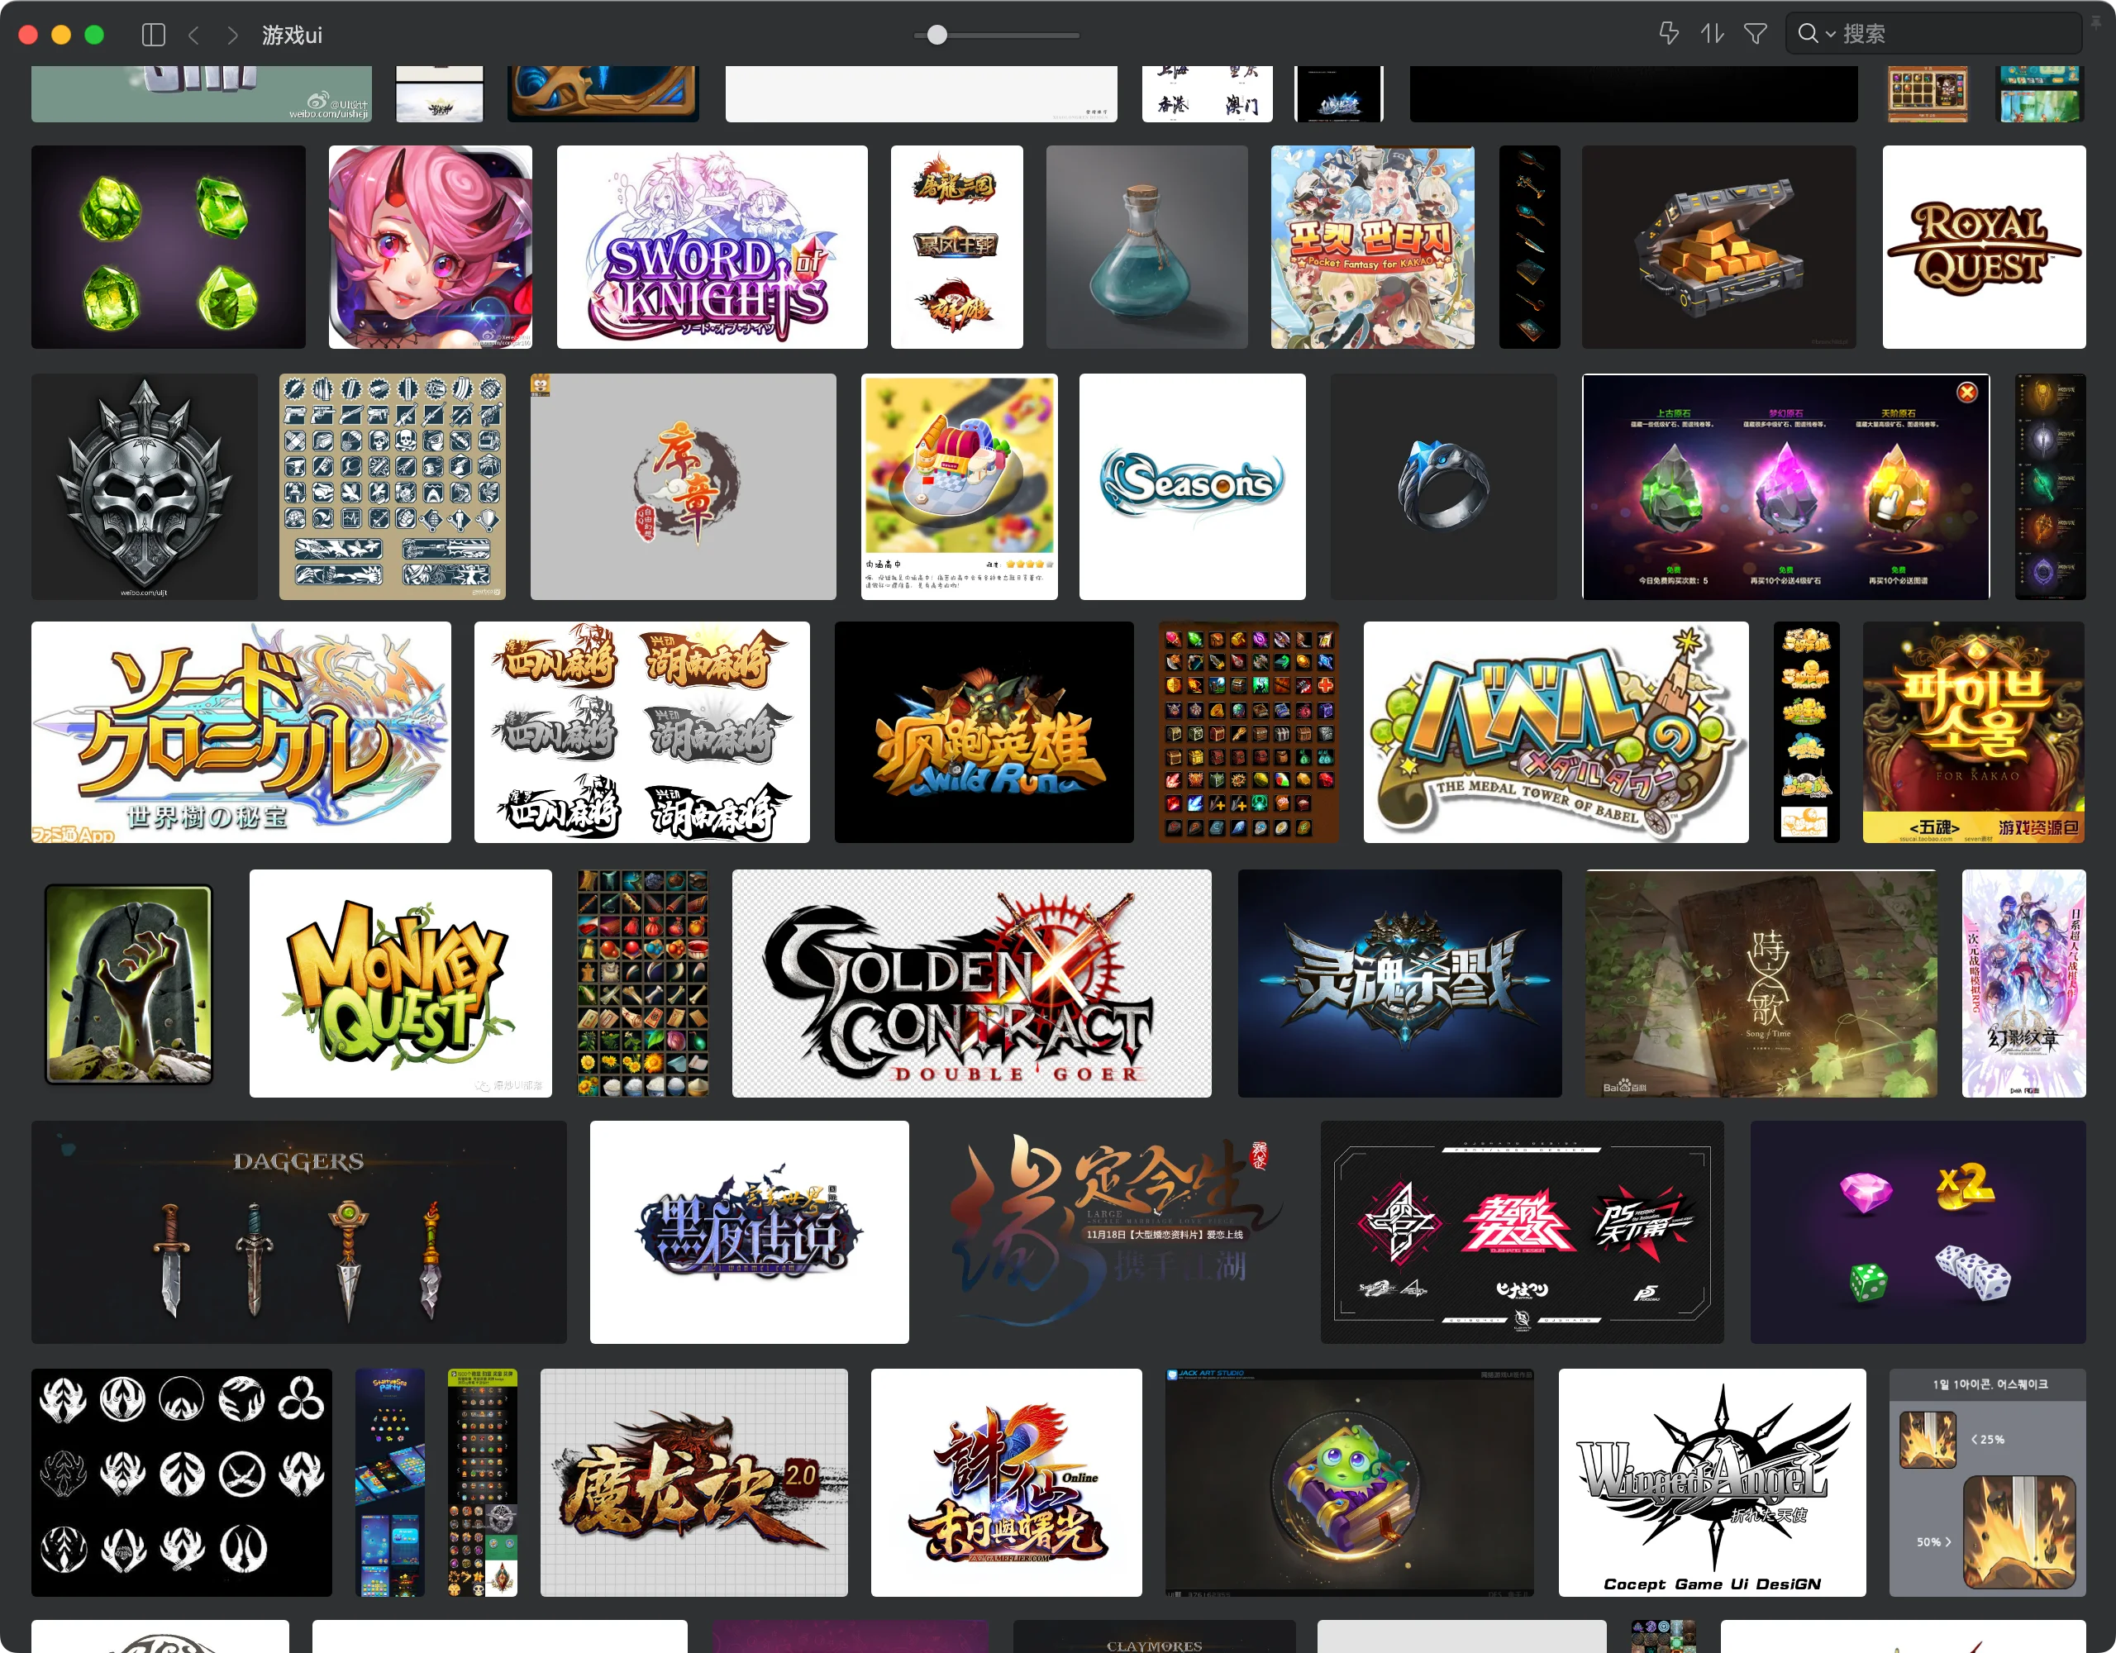The image size is (2116, 1653).
Task: Click the 游戏ui folder title
Action: pyautogui.click(x=292, y=35)
